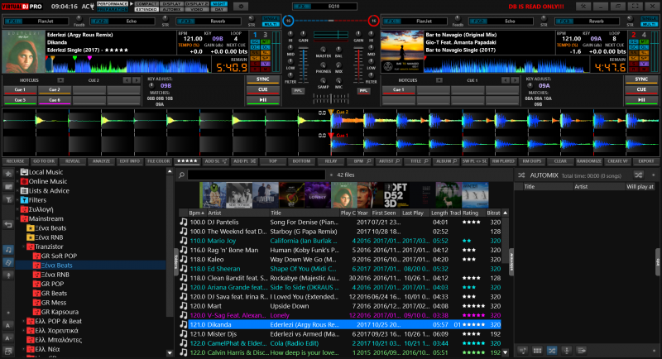Select the VIDEO view tab

click(197, 9)
